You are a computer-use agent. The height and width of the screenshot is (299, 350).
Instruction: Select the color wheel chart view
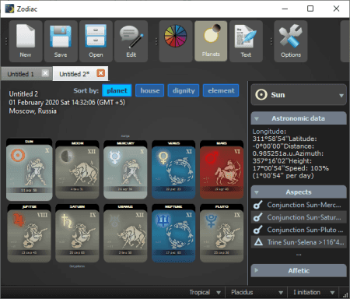176,41
